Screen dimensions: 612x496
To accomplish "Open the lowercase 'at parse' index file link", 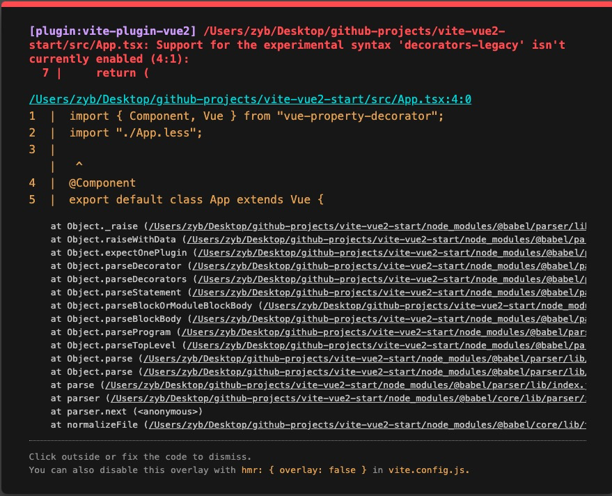I will click(x=345, y=385).
